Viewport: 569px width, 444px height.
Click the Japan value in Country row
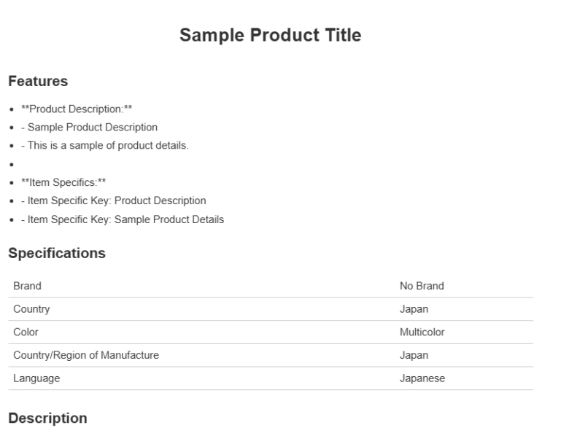414,309
